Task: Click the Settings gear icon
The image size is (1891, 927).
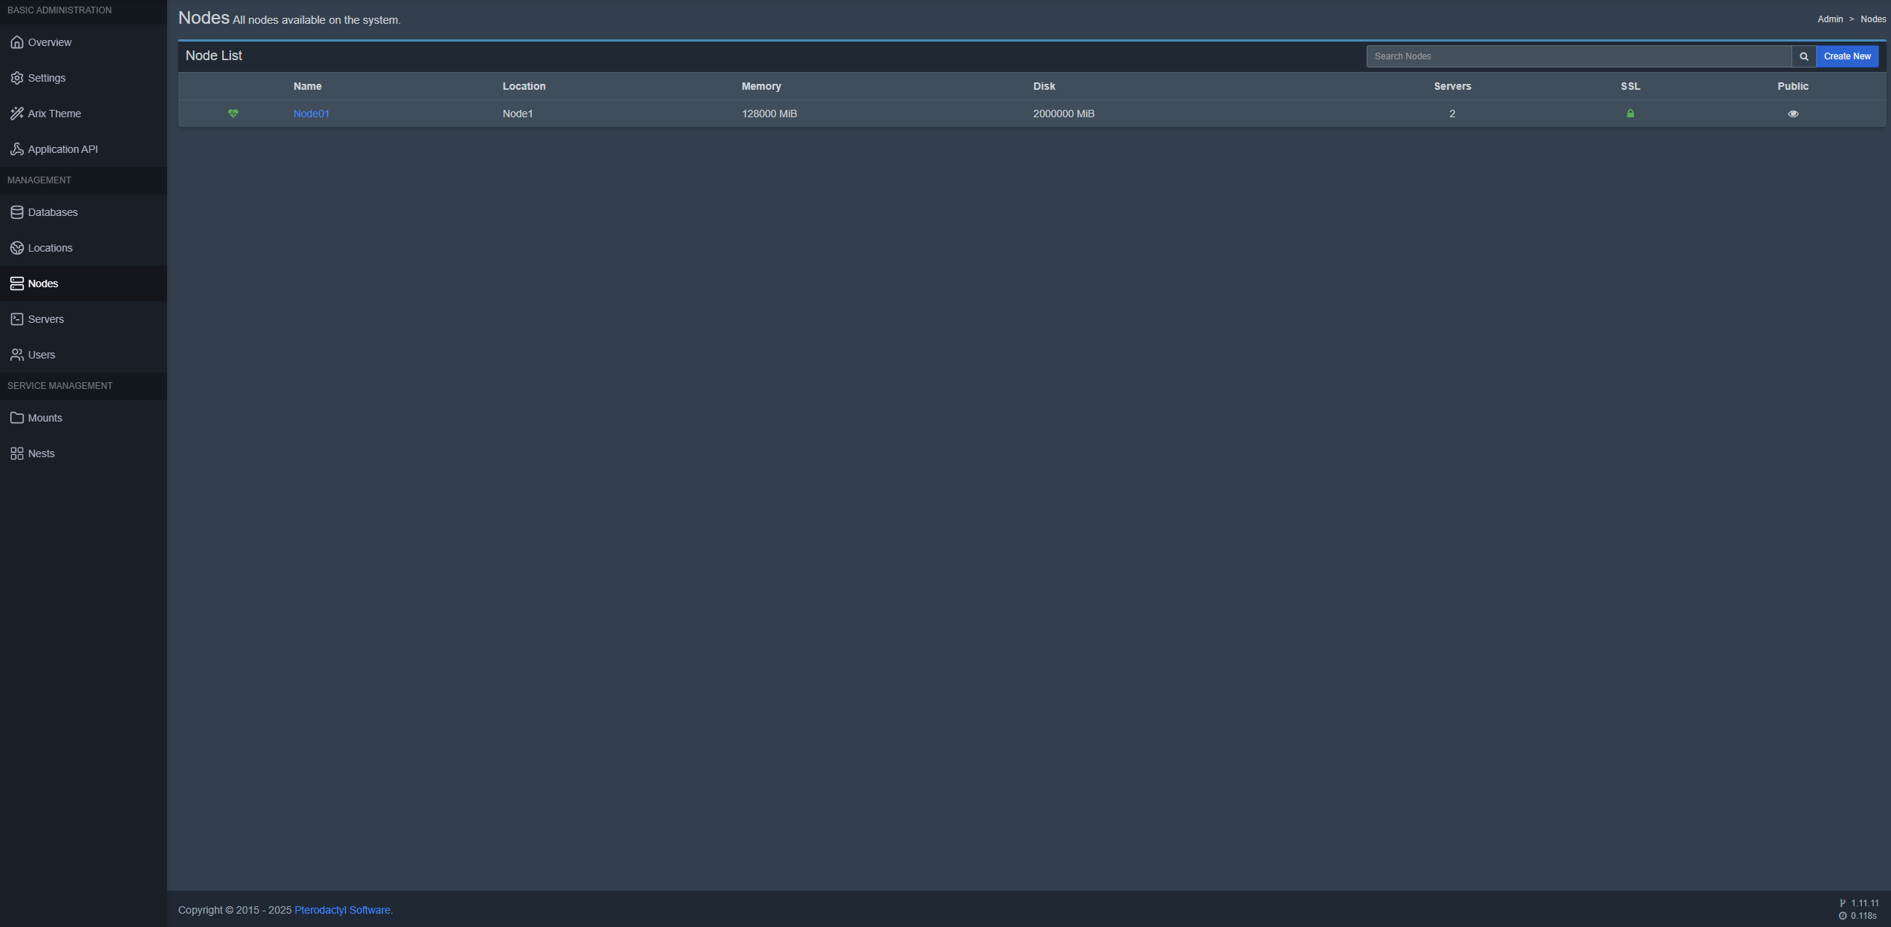Action: [16, 78]
